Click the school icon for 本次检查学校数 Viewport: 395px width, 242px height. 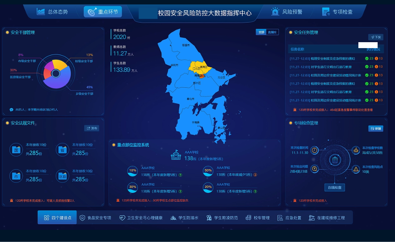tap(356, 150)
